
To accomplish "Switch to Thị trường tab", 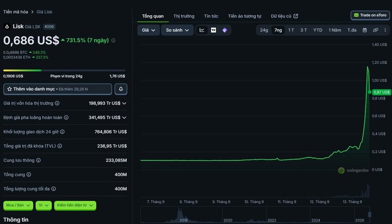I will [184, 16].
